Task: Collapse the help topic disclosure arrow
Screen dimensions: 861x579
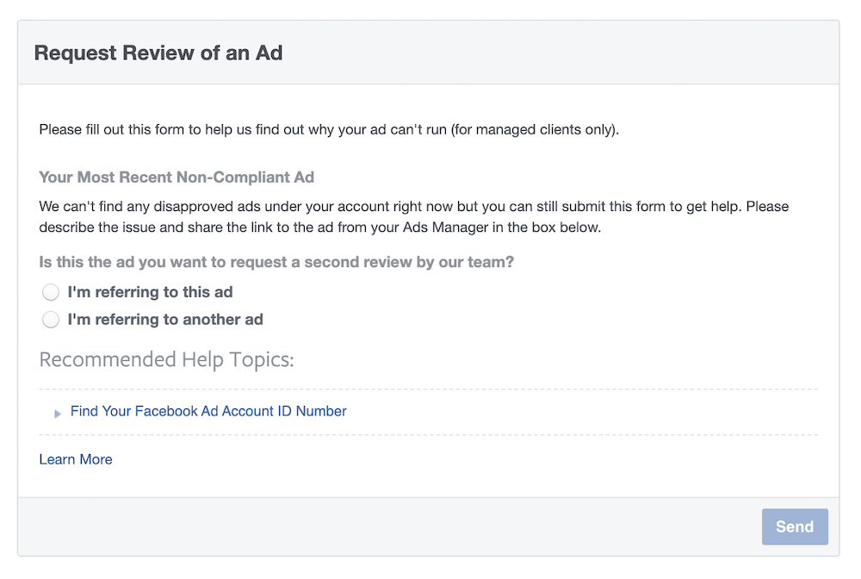Action: pyautogui.click(x=58, y=413)
